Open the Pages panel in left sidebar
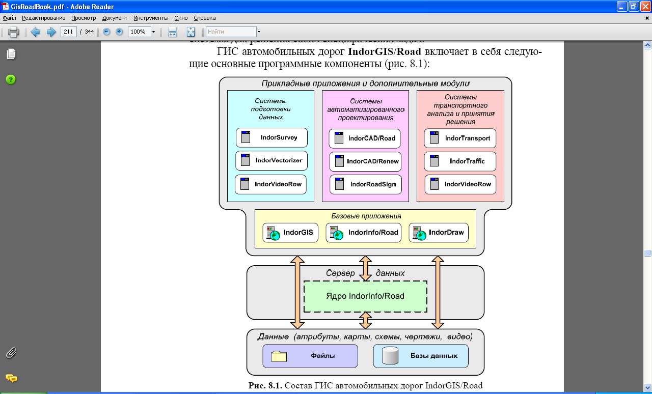This screenshot has width=652, height=394. pyautogui.click(x=11, y=54)
